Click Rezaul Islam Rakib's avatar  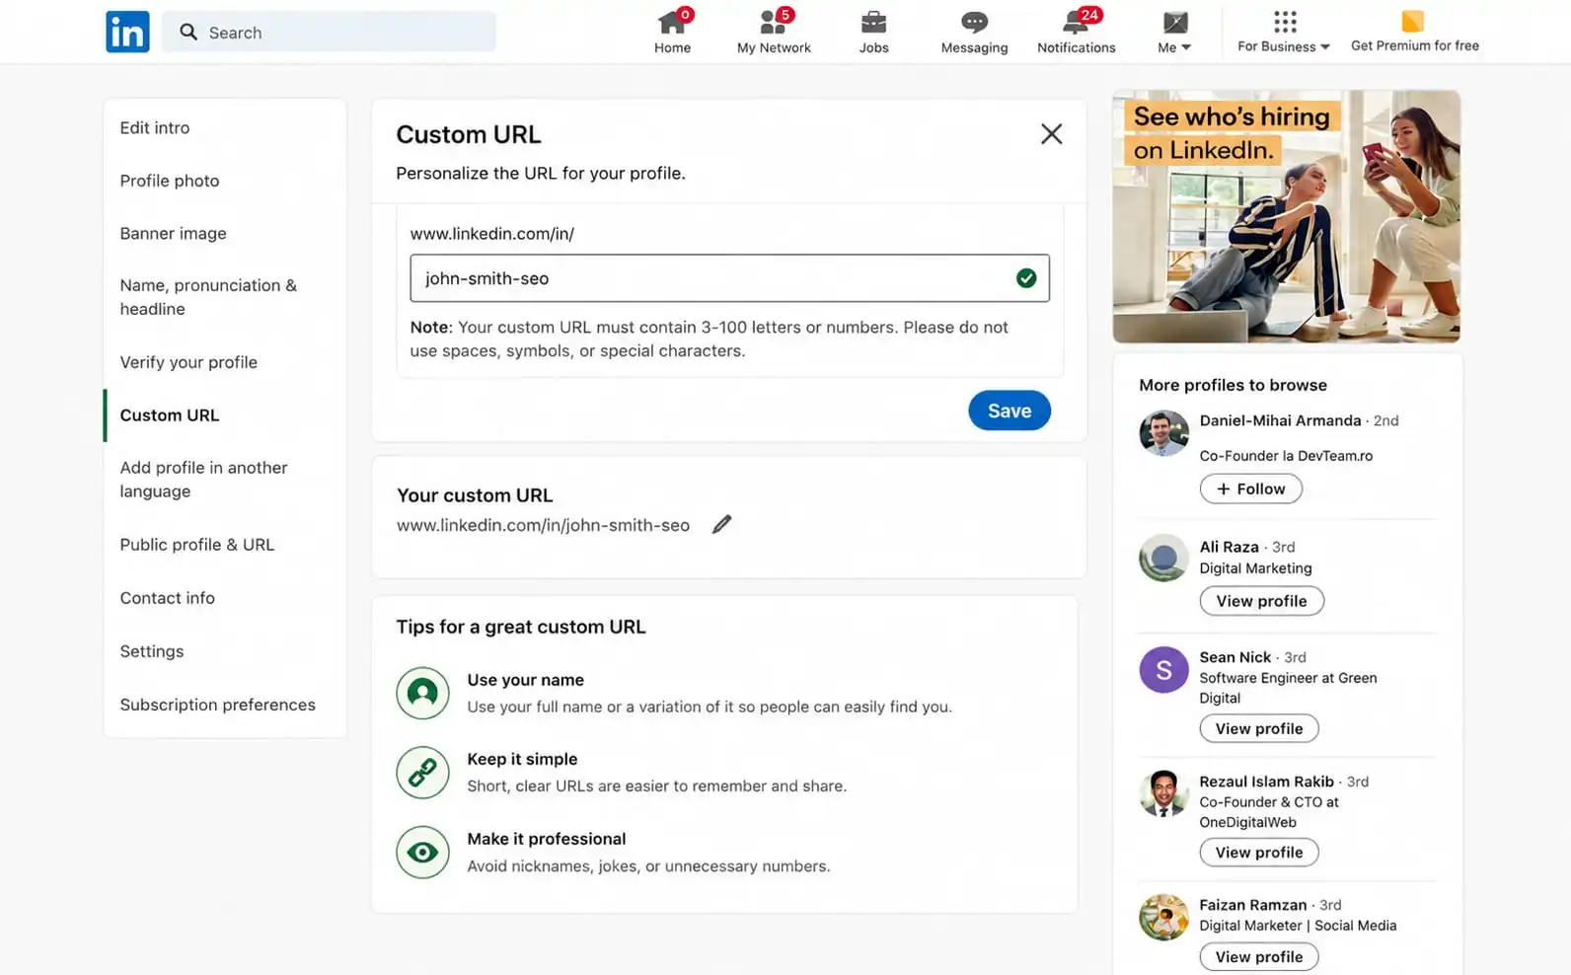pos(1163,793)
